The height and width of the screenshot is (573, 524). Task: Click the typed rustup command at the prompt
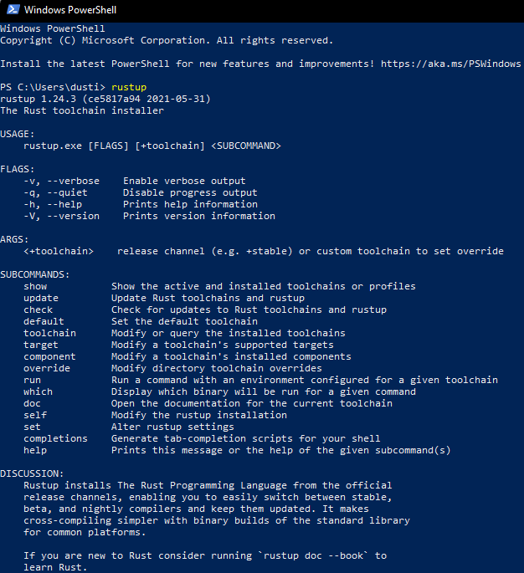128,87
